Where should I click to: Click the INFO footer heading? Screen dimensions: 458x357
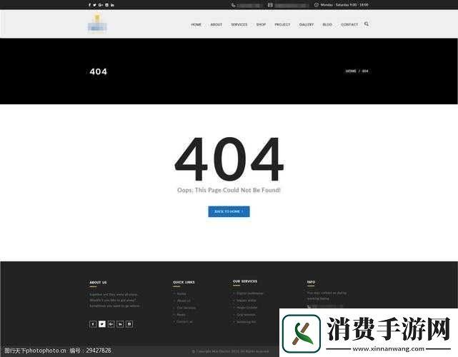click(x=311, y=282)
